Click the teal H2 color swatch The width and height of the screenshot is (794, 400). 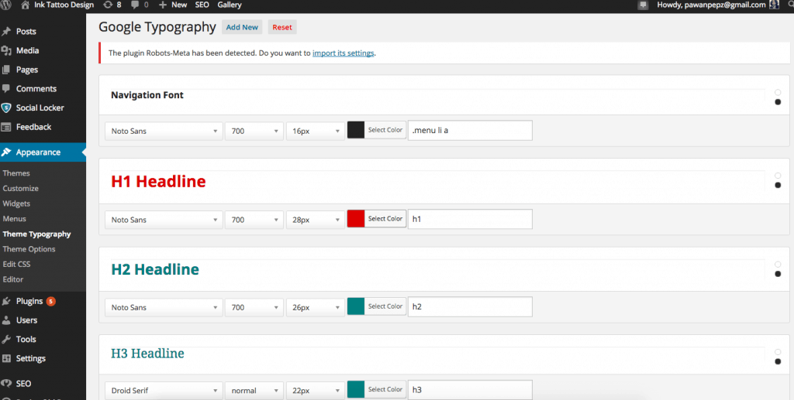[356, 306]
